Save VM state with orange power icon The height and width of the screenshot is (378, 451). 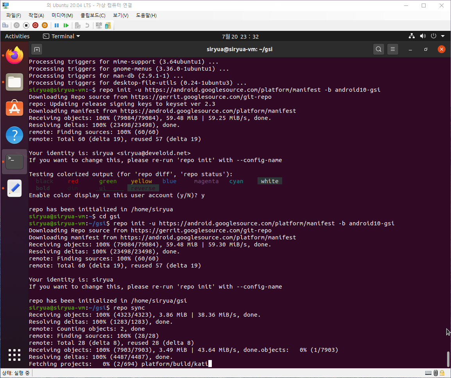click(x=45, y=25)
